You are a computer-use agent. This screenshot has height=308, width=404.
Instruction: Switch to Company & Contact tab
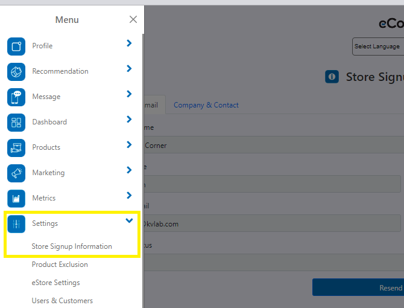tap(206, 105)
